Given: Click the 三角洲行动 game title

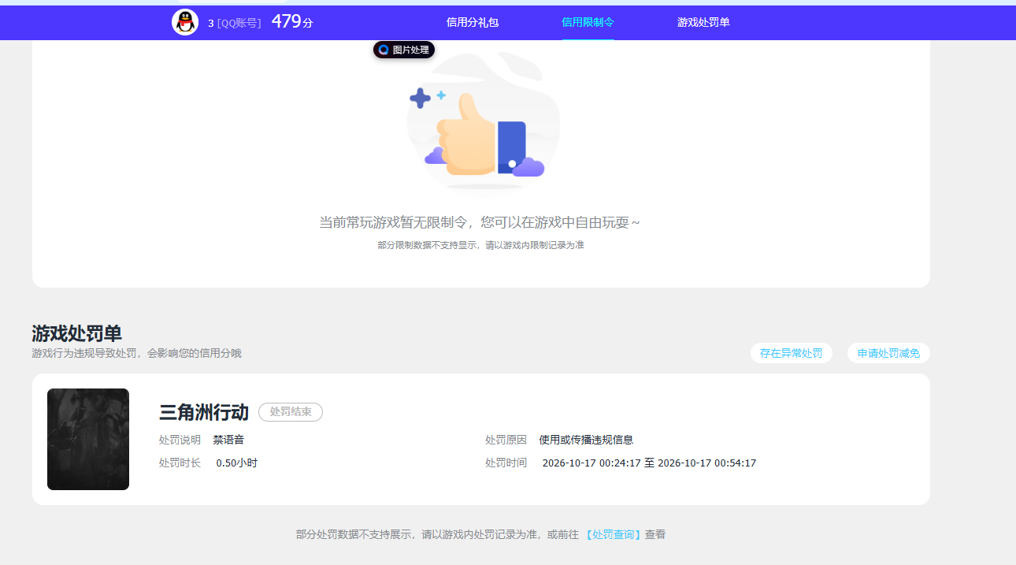Looking at the screenshot, I should [204, 412].
